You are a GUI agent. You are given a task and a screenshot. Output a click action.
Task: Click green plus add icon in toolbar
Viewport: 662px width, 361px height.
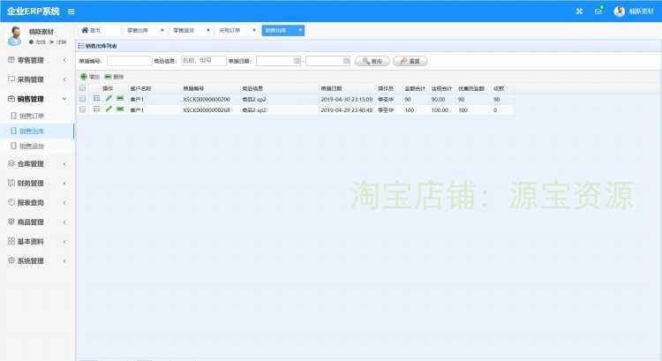[x=84, y=77]
